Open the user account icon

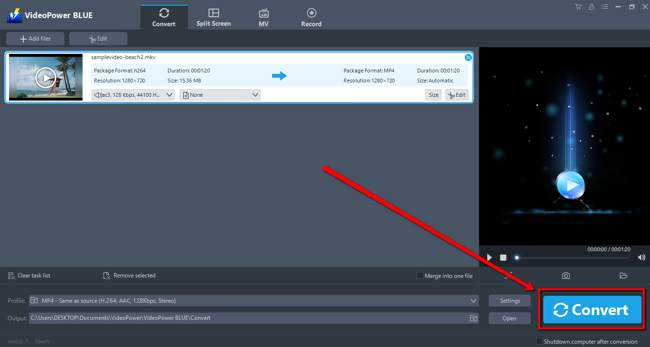point(591,7)
